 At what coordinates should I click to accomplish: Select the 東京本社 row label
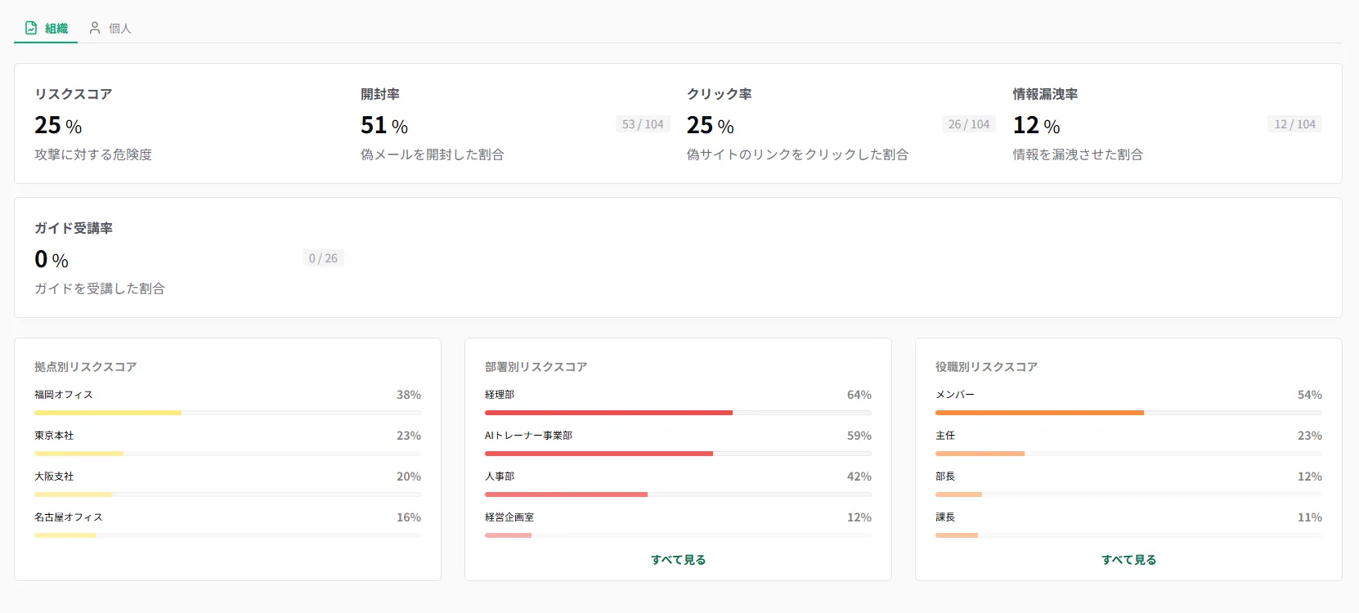coord(54,436)
